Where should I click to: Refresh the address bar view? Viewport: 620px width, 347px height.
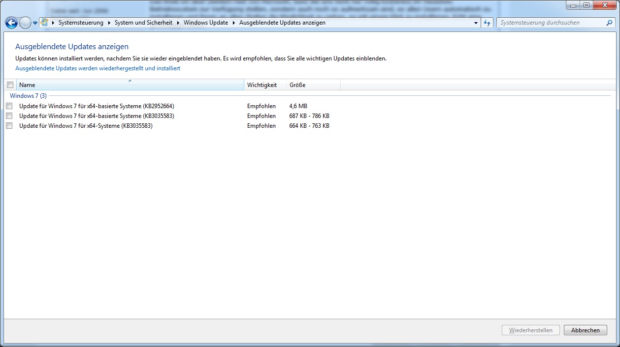(487, 23)
